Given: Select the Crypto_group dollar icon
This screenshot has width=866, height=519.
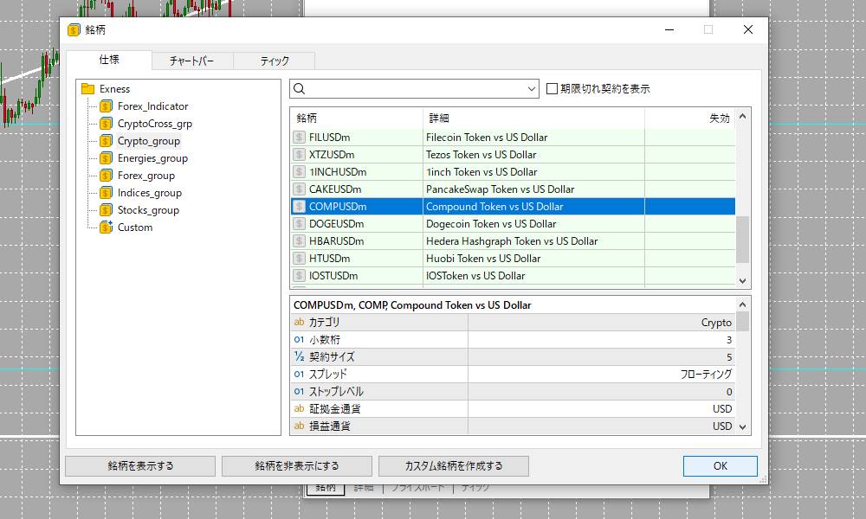Looking at the screenshot, I should click(106, 140).
